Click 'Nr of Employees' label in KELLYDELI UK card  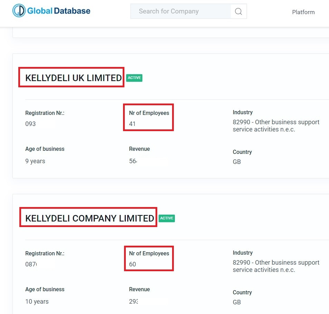click(x=149, y=113)
